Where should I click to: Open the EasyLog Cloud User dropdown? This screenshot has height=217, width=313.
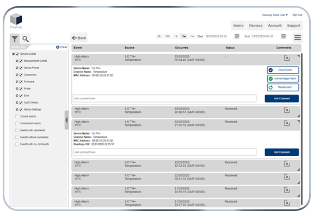[x=275, y=15]
